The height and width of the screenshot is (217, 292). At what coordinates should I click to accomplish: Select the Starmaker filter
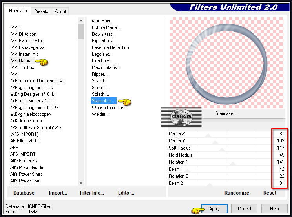coord(104,101)
